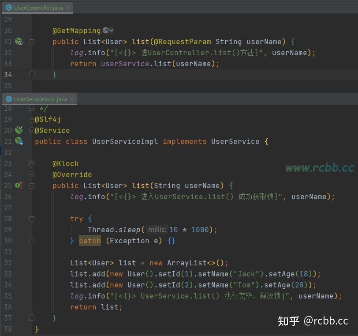Collapse the try block fold arrow
Screen dimensions: 358x336
(x=31, y=219)
